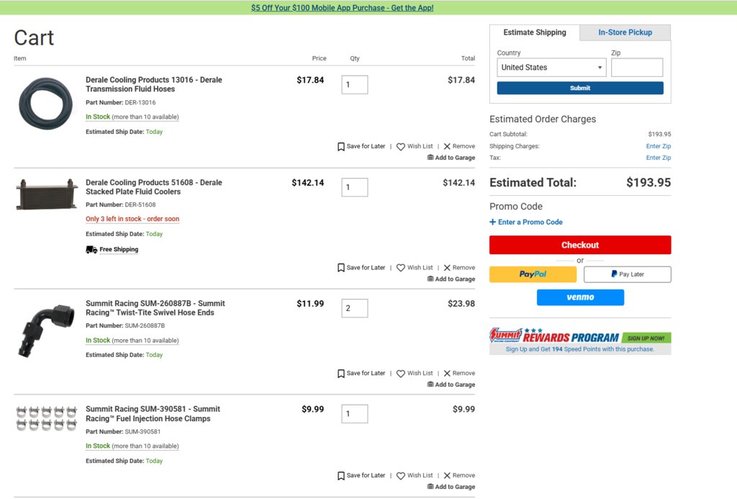
Task: Click Remove X icon for SUM-390581 clamps
Action: click(447, 476)
